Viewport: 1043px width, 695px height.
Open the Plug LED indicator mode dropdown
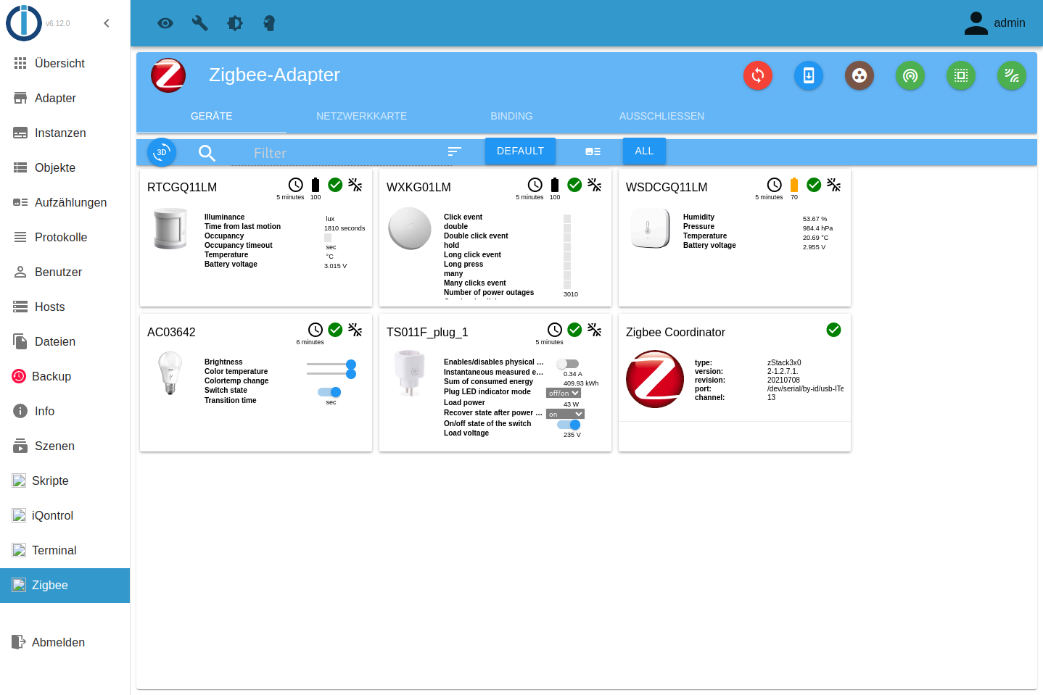[564, 393]
